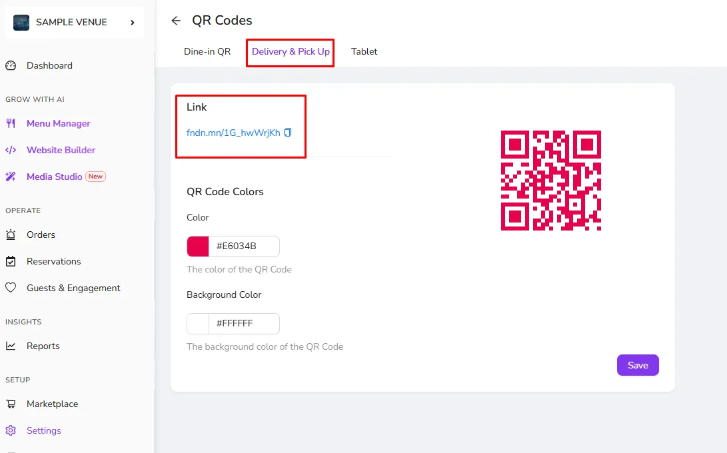
Task: Open Dashboard from the sidebar
Action: pos(49,65)
